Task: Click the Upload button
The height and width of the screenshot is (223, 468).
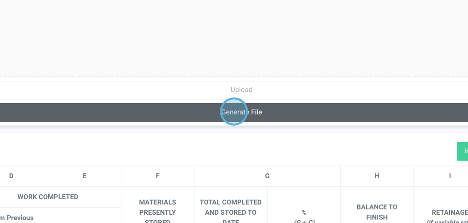Action: (241, 90)
